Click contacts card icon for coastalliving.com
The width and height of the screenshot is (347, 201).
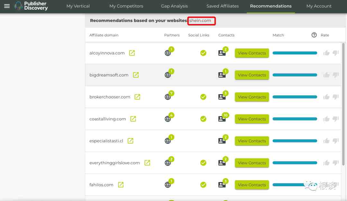[222, 119]
